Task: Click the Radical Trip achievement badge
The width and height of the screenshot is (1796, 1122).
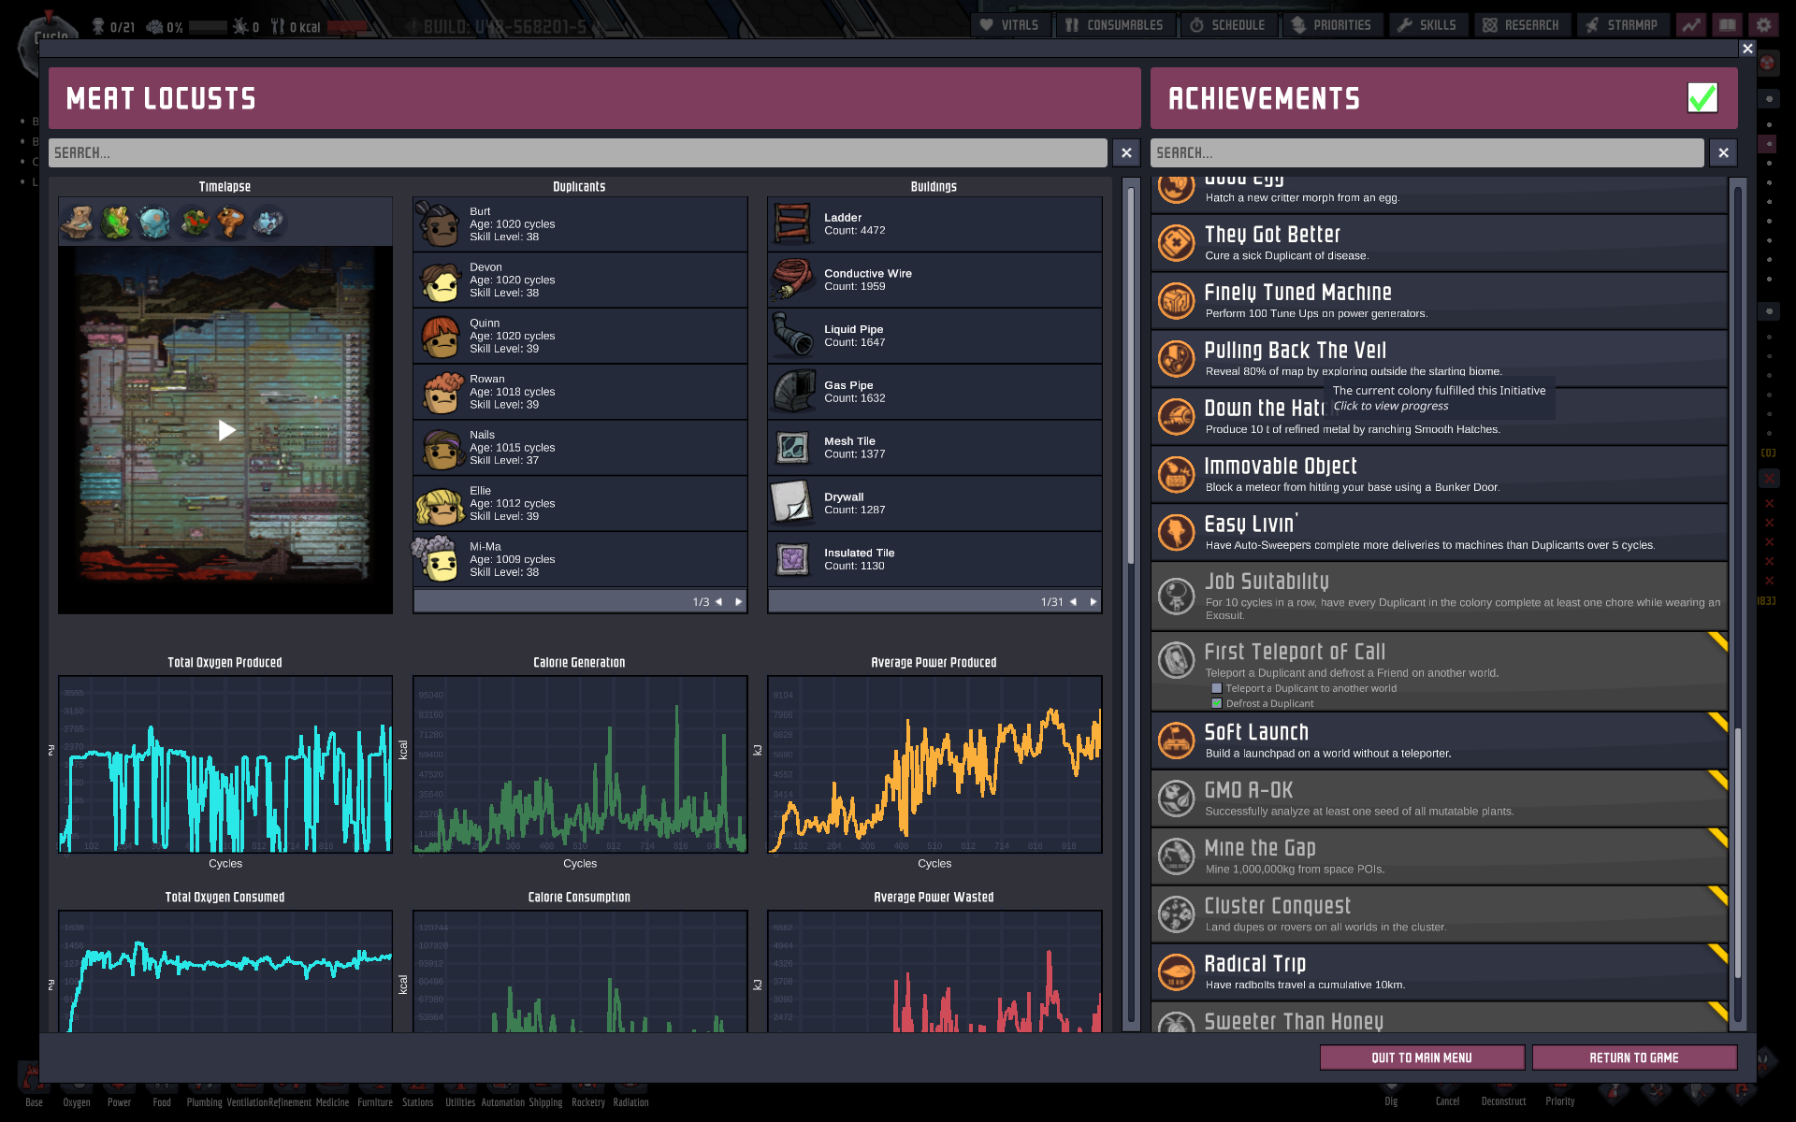Action: (x=1176, y=972)
